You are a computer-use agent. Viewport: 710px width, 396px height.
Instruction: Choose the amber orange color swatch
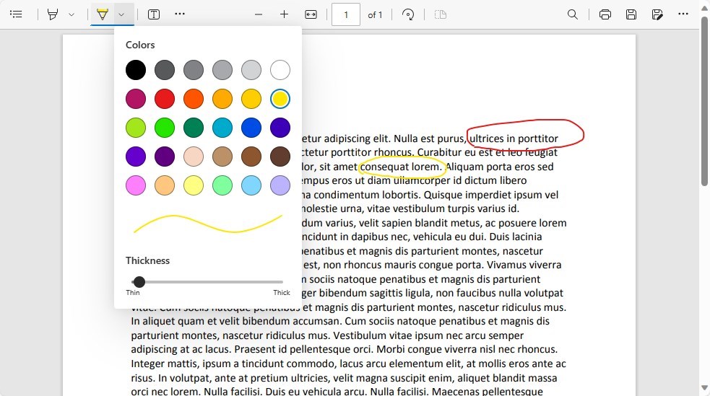(222, 99)
